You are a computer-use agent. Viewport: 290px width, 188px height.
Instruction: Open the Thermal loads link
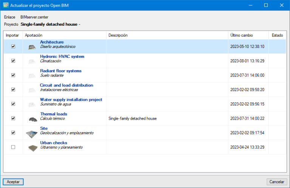[x=54, y=114]
